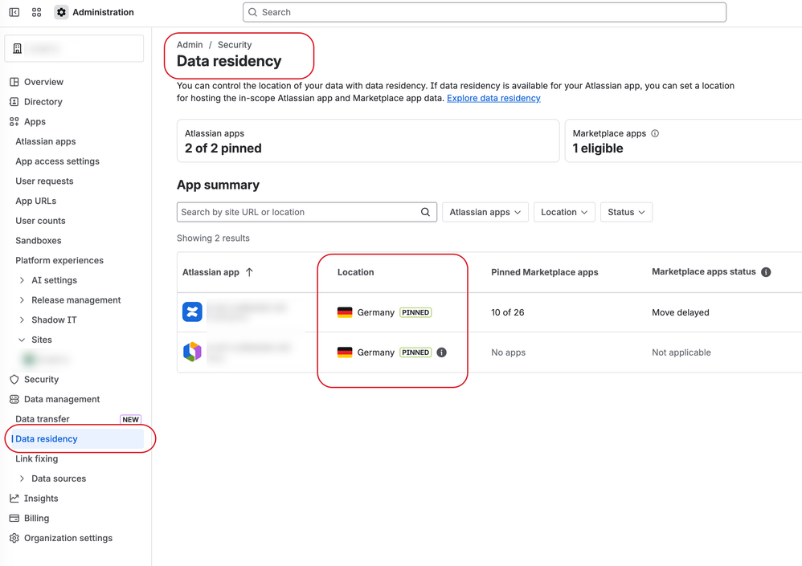The height and width of the screenshot is (566, 802).
Task: Expand the AI settings section
Action: (x=22, y=280)
